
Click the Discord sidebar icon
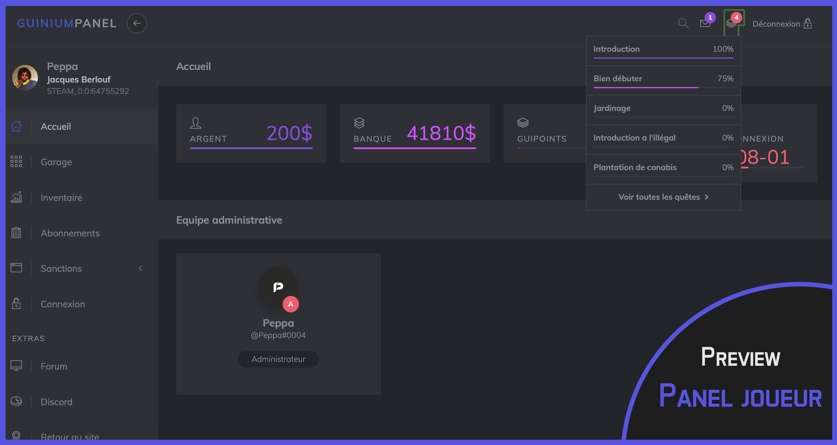pyautogui.click(x=16, y=401)
